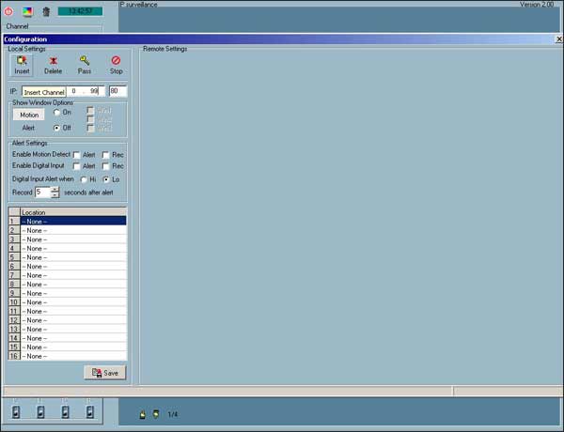Viewport: 564px width, 432px height.
Task: Enable Digital Input Rec checkbox
Action: pyautogui.click(x=105, y=166)
